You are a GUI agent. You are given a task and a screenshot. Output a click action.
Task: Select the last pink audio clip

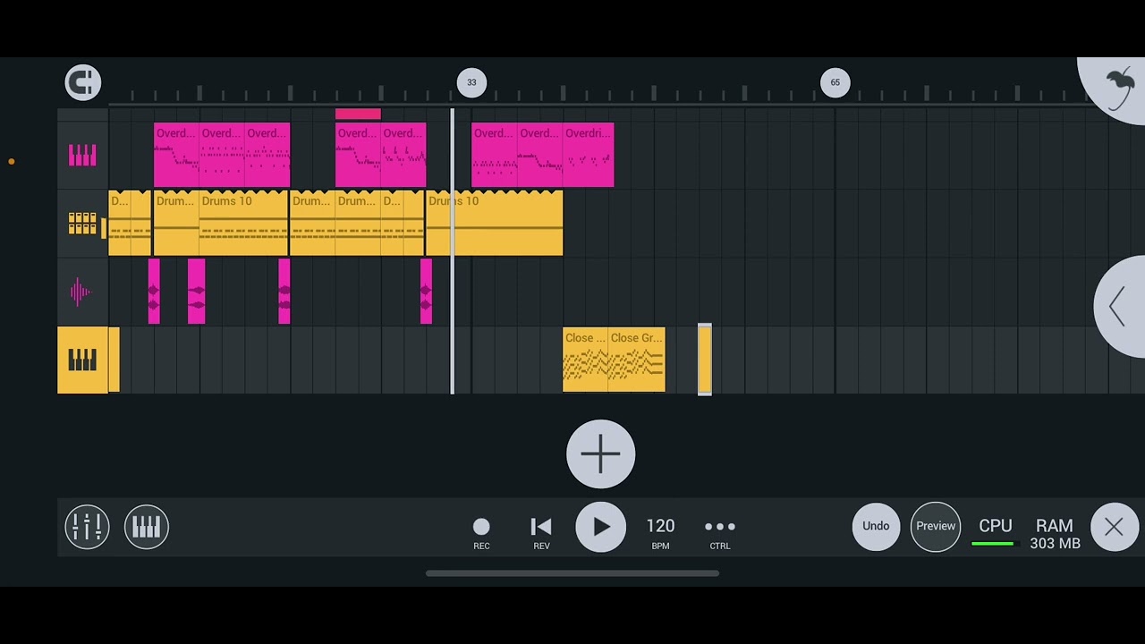click(x=426, y=292)
